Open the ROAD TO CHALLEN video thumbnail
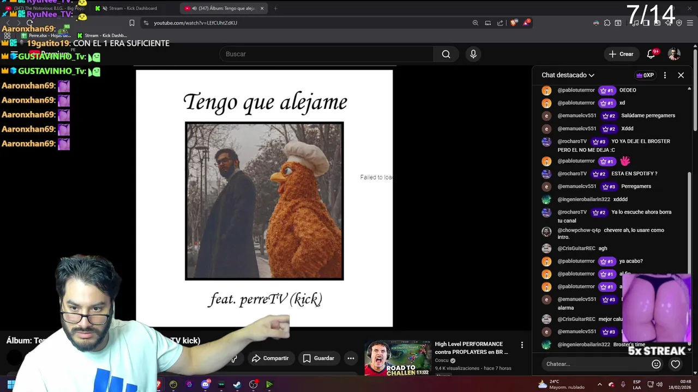Viewport: 698px width, 392px height. 398,358
